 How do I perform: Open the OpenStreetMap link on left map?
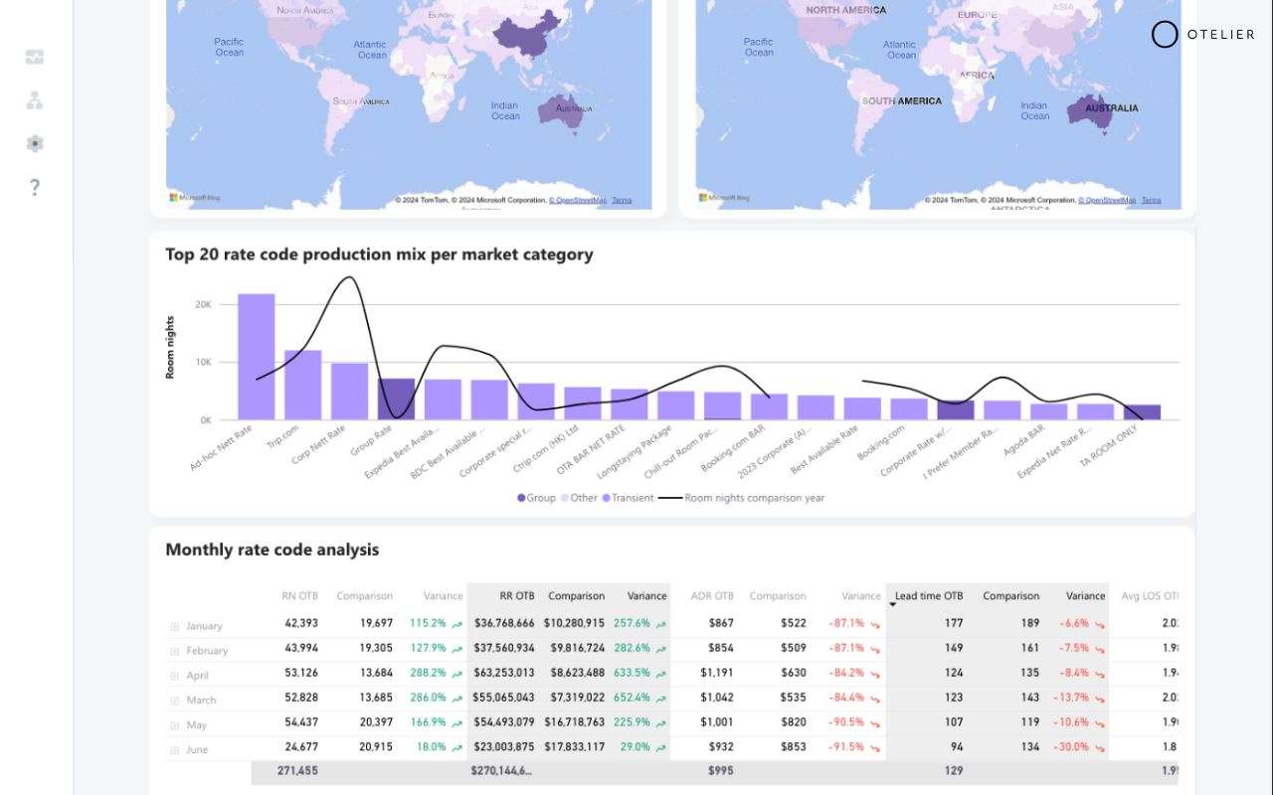(x=578, y=200)
